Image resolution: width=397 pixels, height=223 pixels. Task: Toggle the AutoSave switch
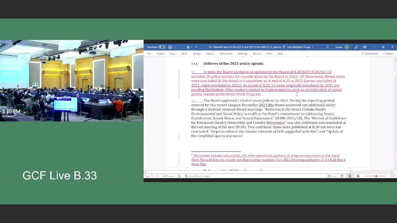(162, 47)
